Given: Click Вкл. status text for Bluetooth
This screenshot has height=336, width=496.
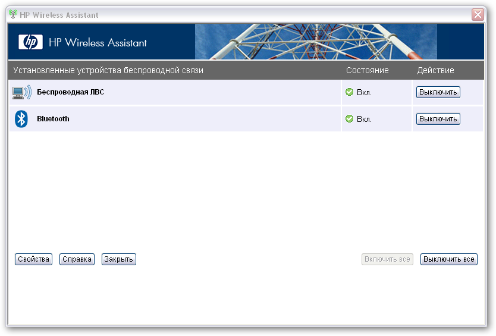Looking at the screenshot, I should pos(364,120).
